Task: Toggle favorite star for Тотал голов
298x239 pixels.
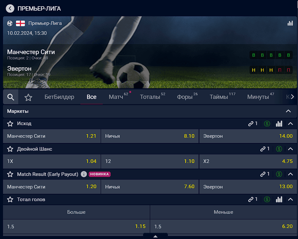Action: (x=10, y=199)
